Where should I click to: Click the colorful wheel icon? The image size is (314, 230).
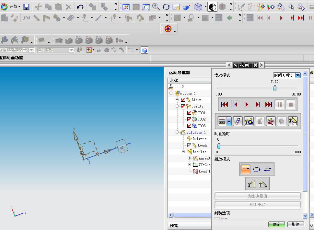click(168, 29)
